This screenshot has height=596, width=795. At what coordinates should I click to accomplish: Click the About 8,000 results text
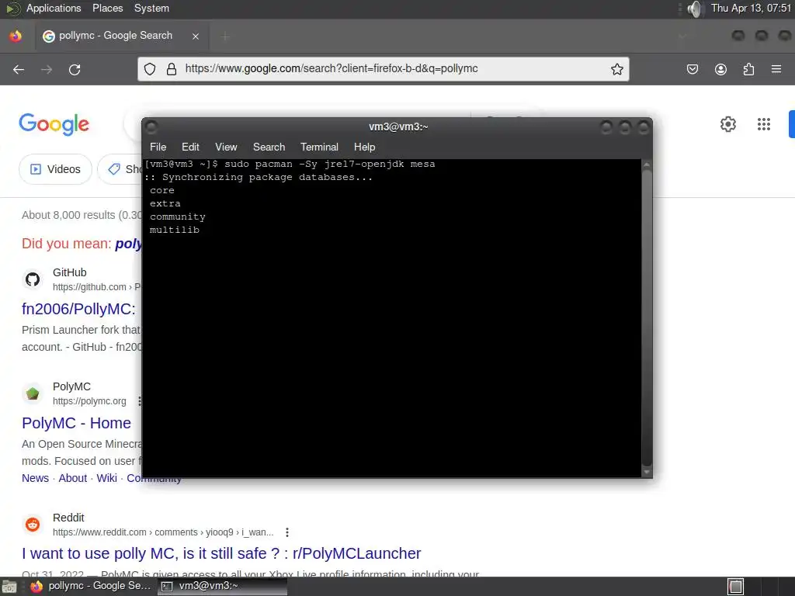[82, 215]
